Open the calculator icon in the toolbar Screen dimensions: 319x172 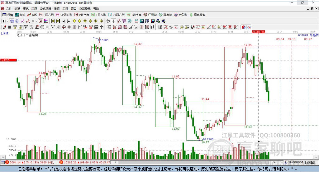[142, 21]
